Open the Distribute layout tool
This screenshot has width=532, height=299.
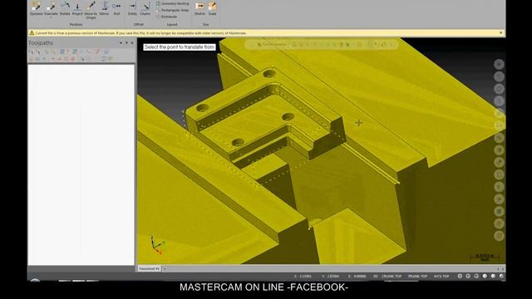(166, 17)
